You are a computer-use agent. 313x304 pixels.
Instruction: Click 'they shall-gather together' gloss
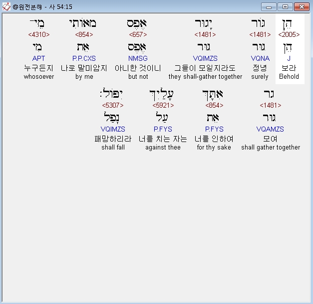[x=205, y=77]
